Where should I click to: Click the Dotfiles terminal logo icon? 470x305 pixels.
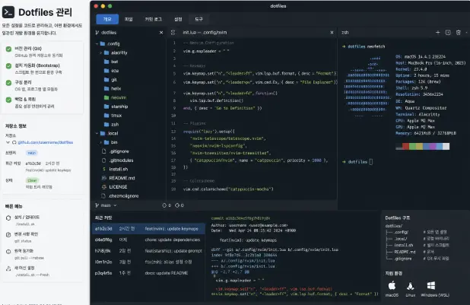click(8, 12)
